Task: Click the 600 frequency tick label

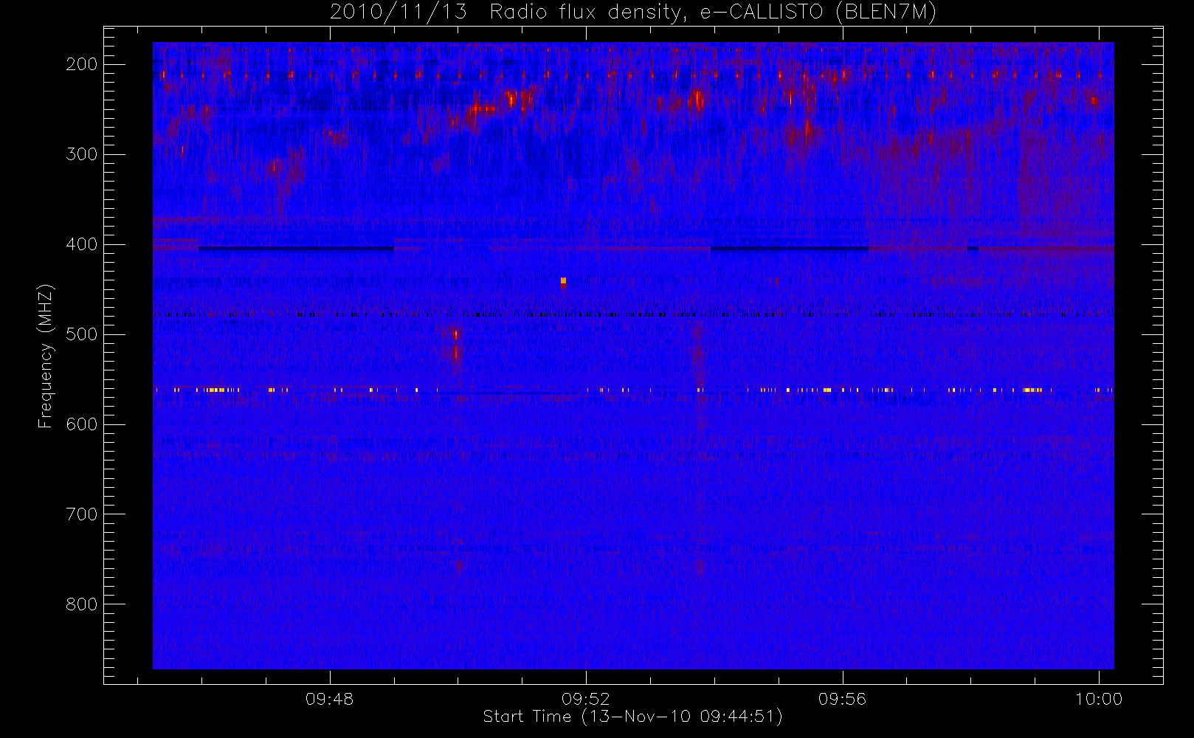Action: coord(81,424)
